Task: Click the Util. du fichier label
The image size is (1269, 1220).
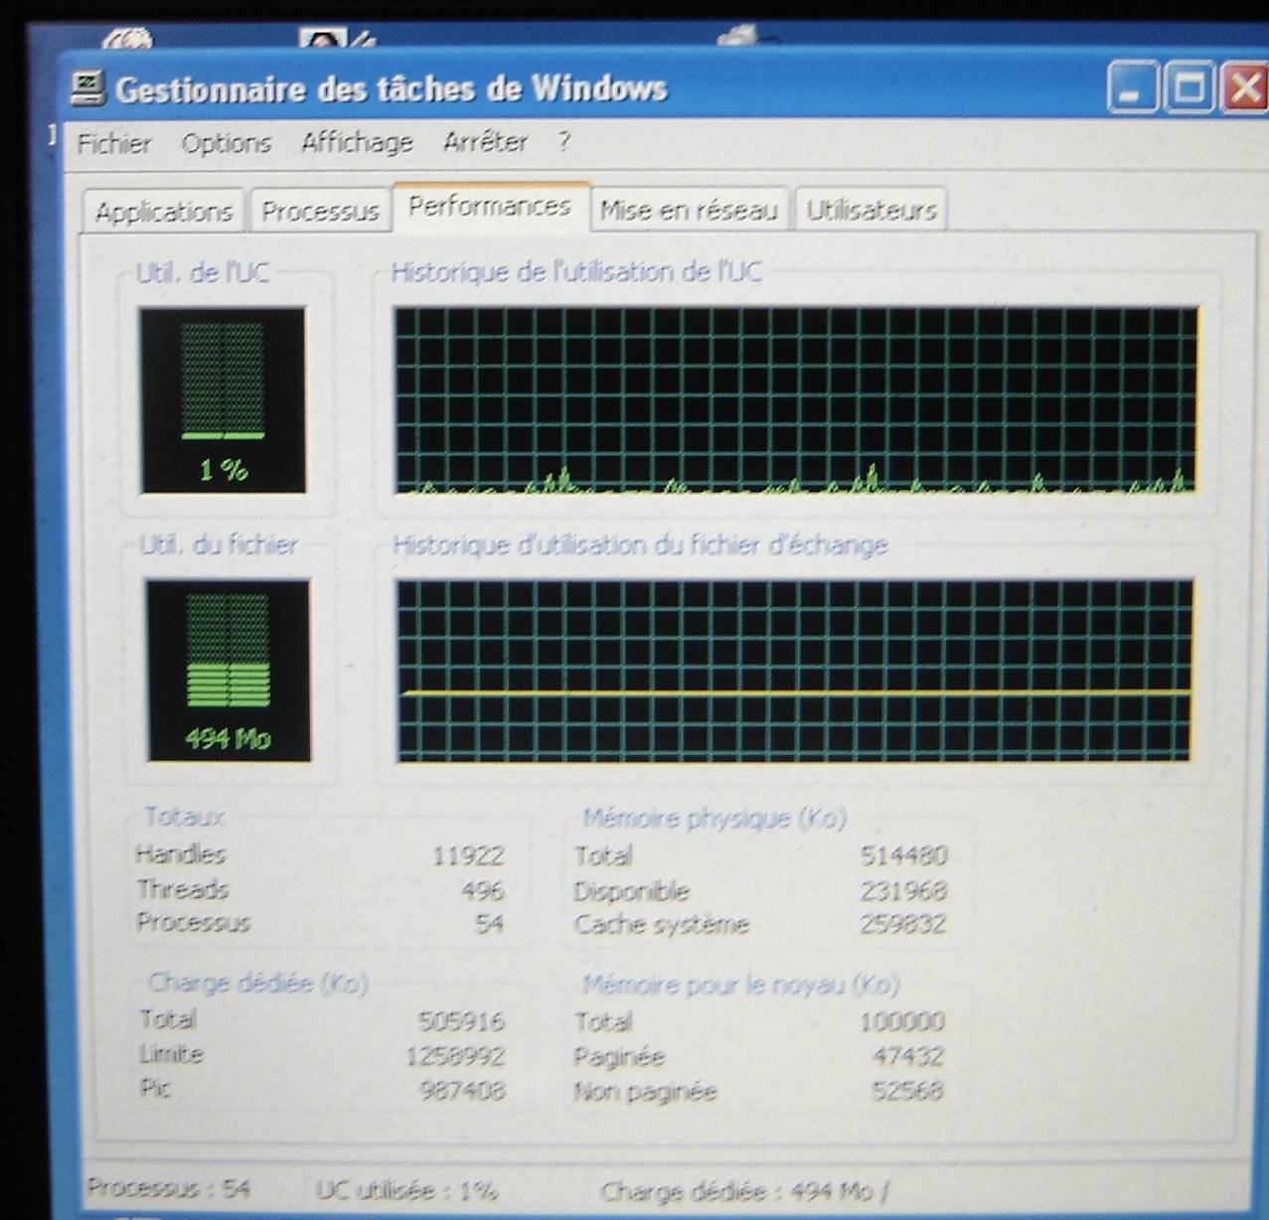Action: (x=219, y=544)
